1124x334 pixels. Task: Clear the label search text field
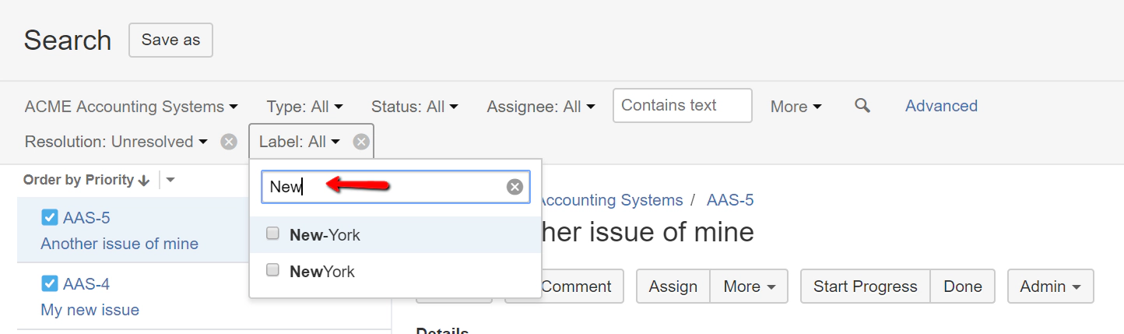pos(514,187)
